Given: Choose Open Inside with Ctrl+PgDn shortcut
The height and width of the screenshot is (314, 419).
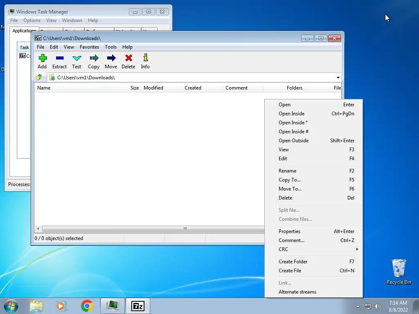Looking at the screenshot, I should tap(314, 114).
